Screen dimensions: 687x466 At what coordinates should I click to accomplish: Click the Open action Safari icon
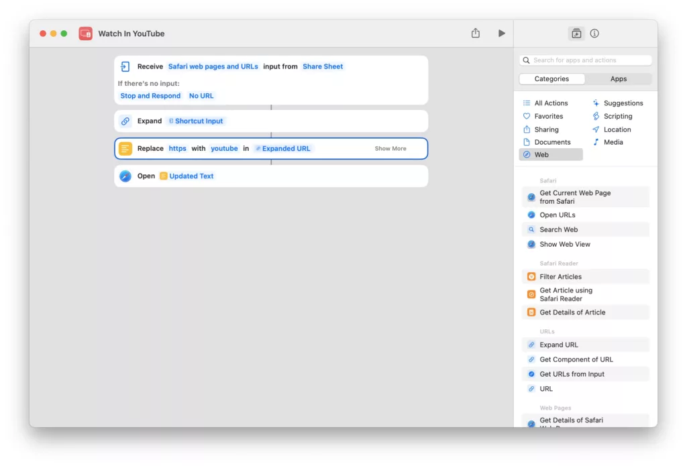point(125,176)
